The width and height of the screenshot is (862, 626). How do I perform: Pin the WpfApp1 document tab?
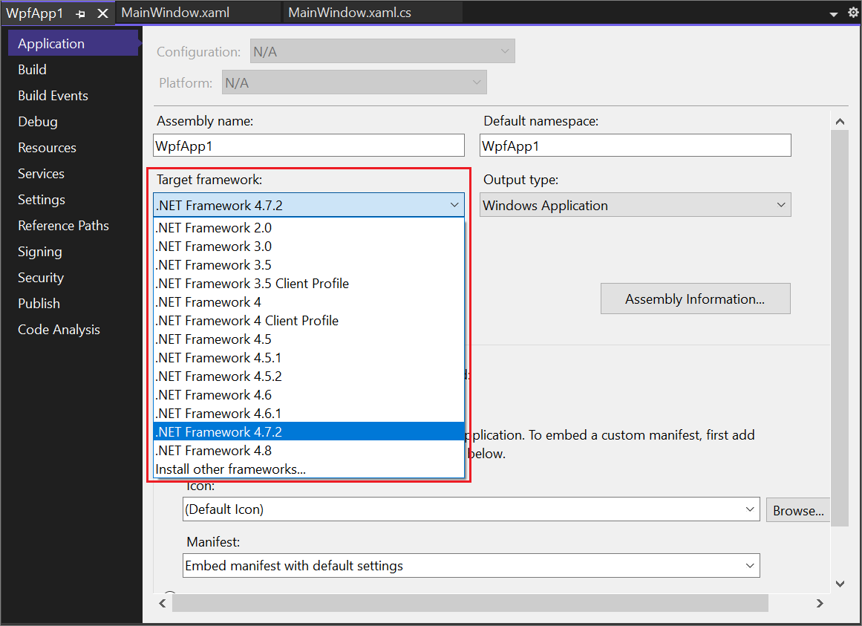tap(81, 12)
